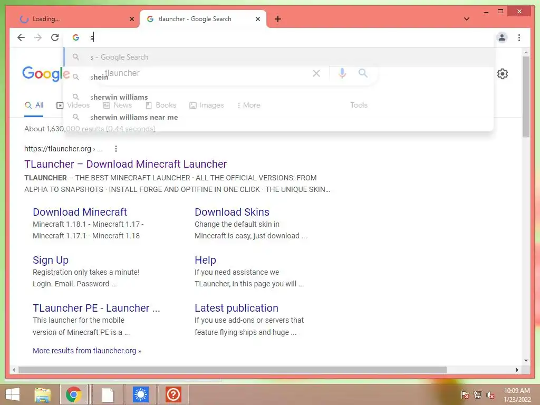
Task: Click the scrollbar up arrow
Action: [x=526, y=52]
